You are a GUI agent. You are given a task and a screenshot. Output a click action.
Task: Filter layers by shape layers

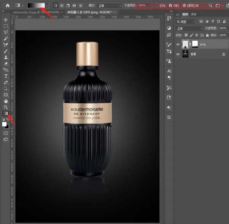click(219, 21)
